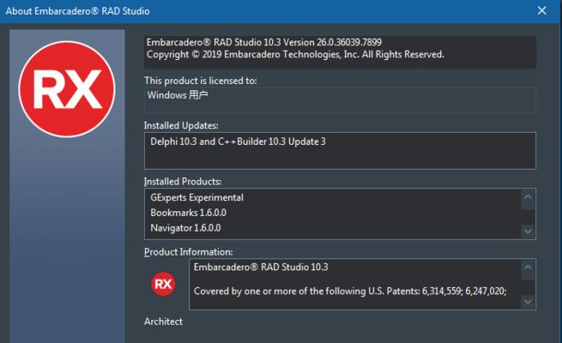Close the About RAD Studio dialog
The image size is (562, 343).
click(x=542, y=11)
